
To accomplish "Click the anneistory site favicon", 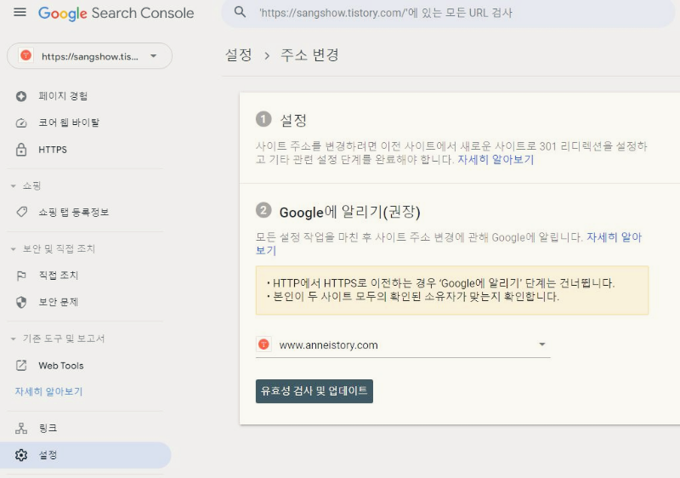I will coord(263,344).
